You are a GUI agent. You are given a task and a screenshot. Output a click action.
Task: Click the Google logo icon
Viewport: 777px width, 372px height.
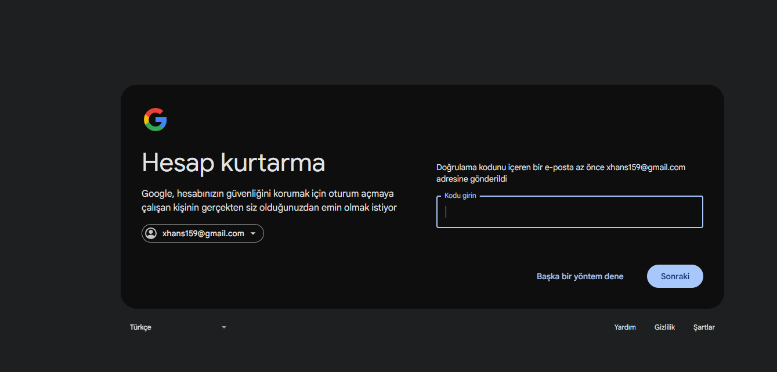[x=155, y=120]
